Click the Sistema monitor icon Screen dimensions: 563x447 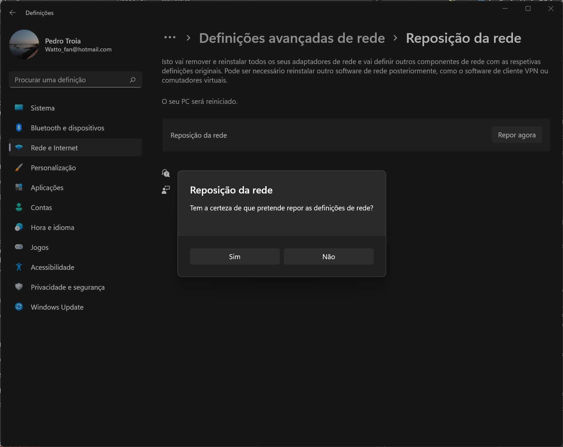19,108
